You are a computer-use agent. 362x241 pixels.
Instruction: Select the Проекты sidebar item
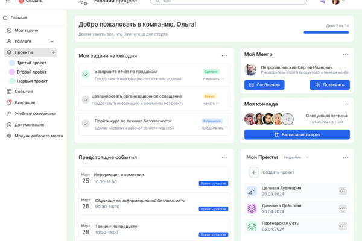[x=31, y=52]
